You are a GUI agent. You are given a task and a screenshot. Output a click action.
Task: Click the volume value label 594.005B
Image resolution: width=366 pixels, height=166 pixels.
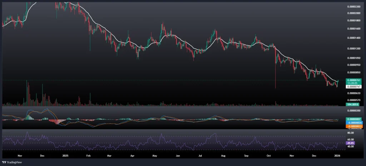[352, 104]
